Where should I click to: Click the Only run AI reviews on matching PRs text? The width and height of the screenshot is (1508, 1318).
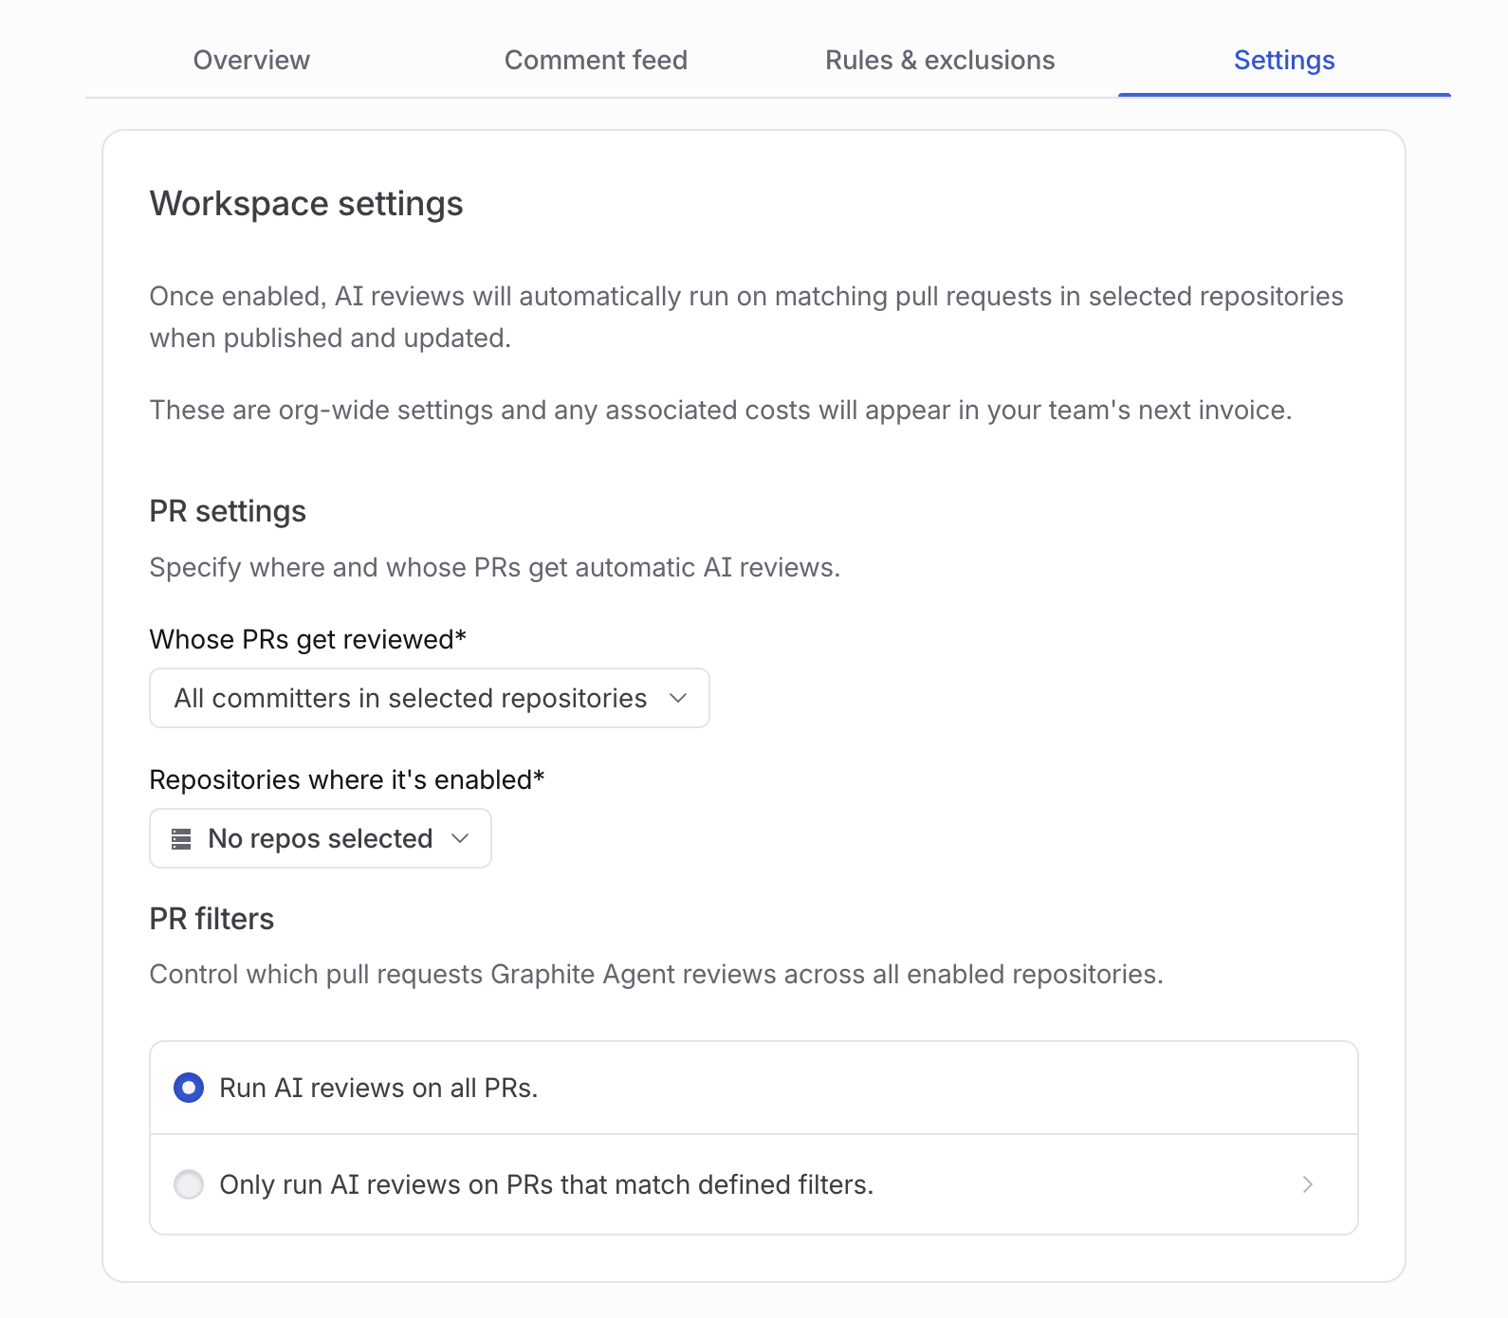click(546, 1184)
